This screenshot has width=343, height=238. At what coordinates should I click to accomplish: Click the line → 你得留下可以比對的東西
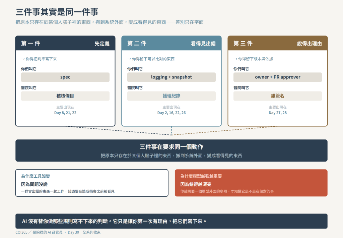pos(151,59)
